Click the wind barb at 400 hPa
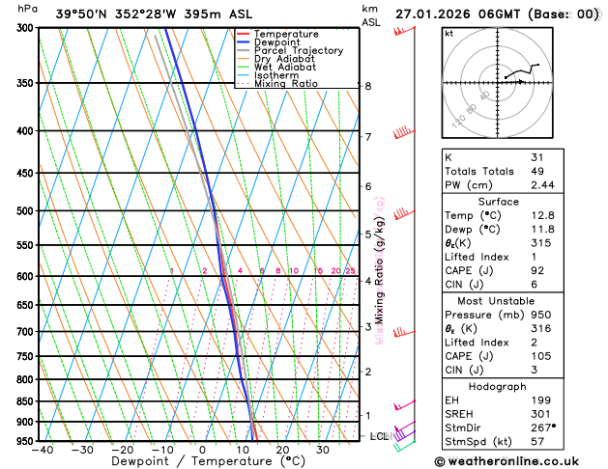This screenshot has height=469, width=608. click(x=404, y=132)
